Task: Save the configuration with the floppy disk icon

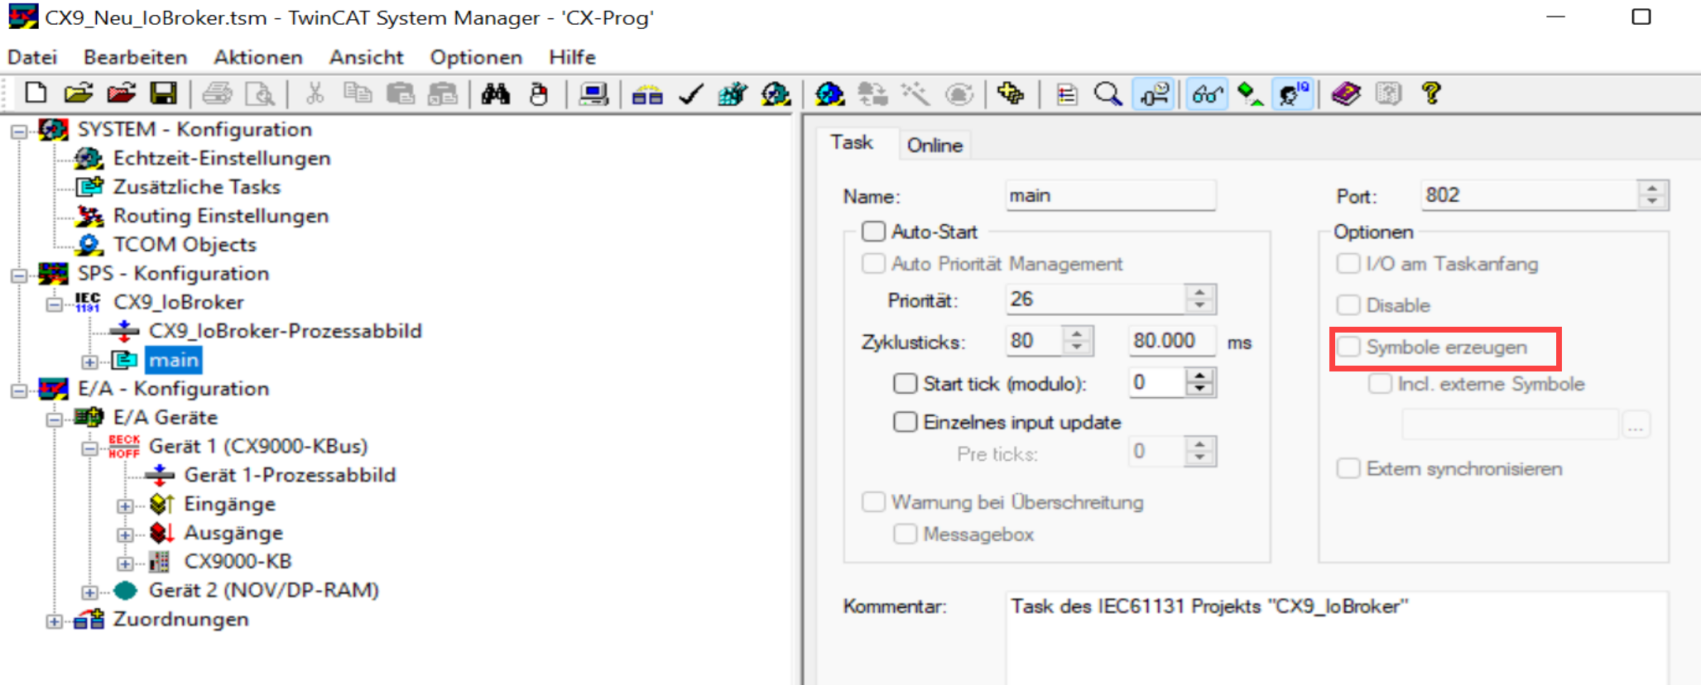Action: point(163,93)
